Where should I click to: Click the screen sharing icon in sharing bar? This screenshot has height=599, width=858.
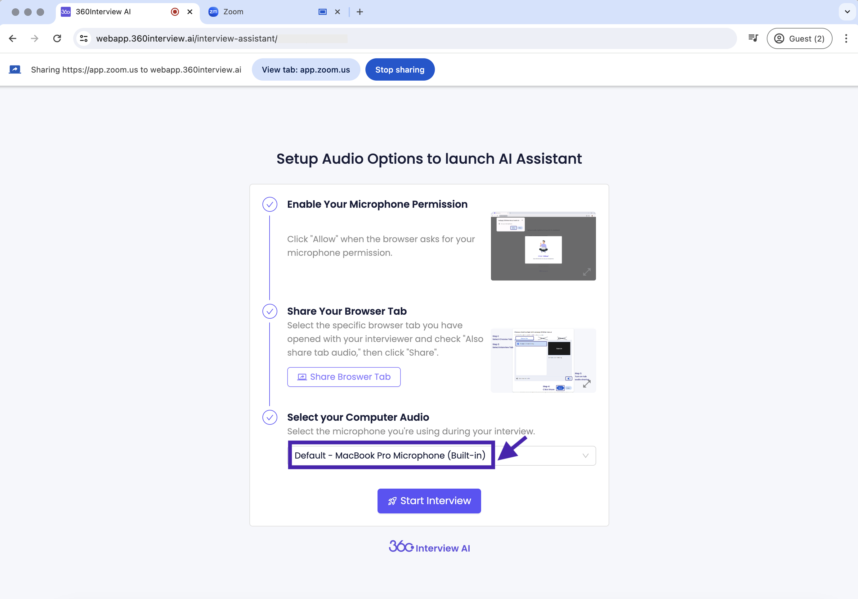click(15, 69)
